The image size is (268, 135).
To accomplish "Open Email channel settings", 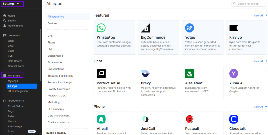I will (11, 41).
